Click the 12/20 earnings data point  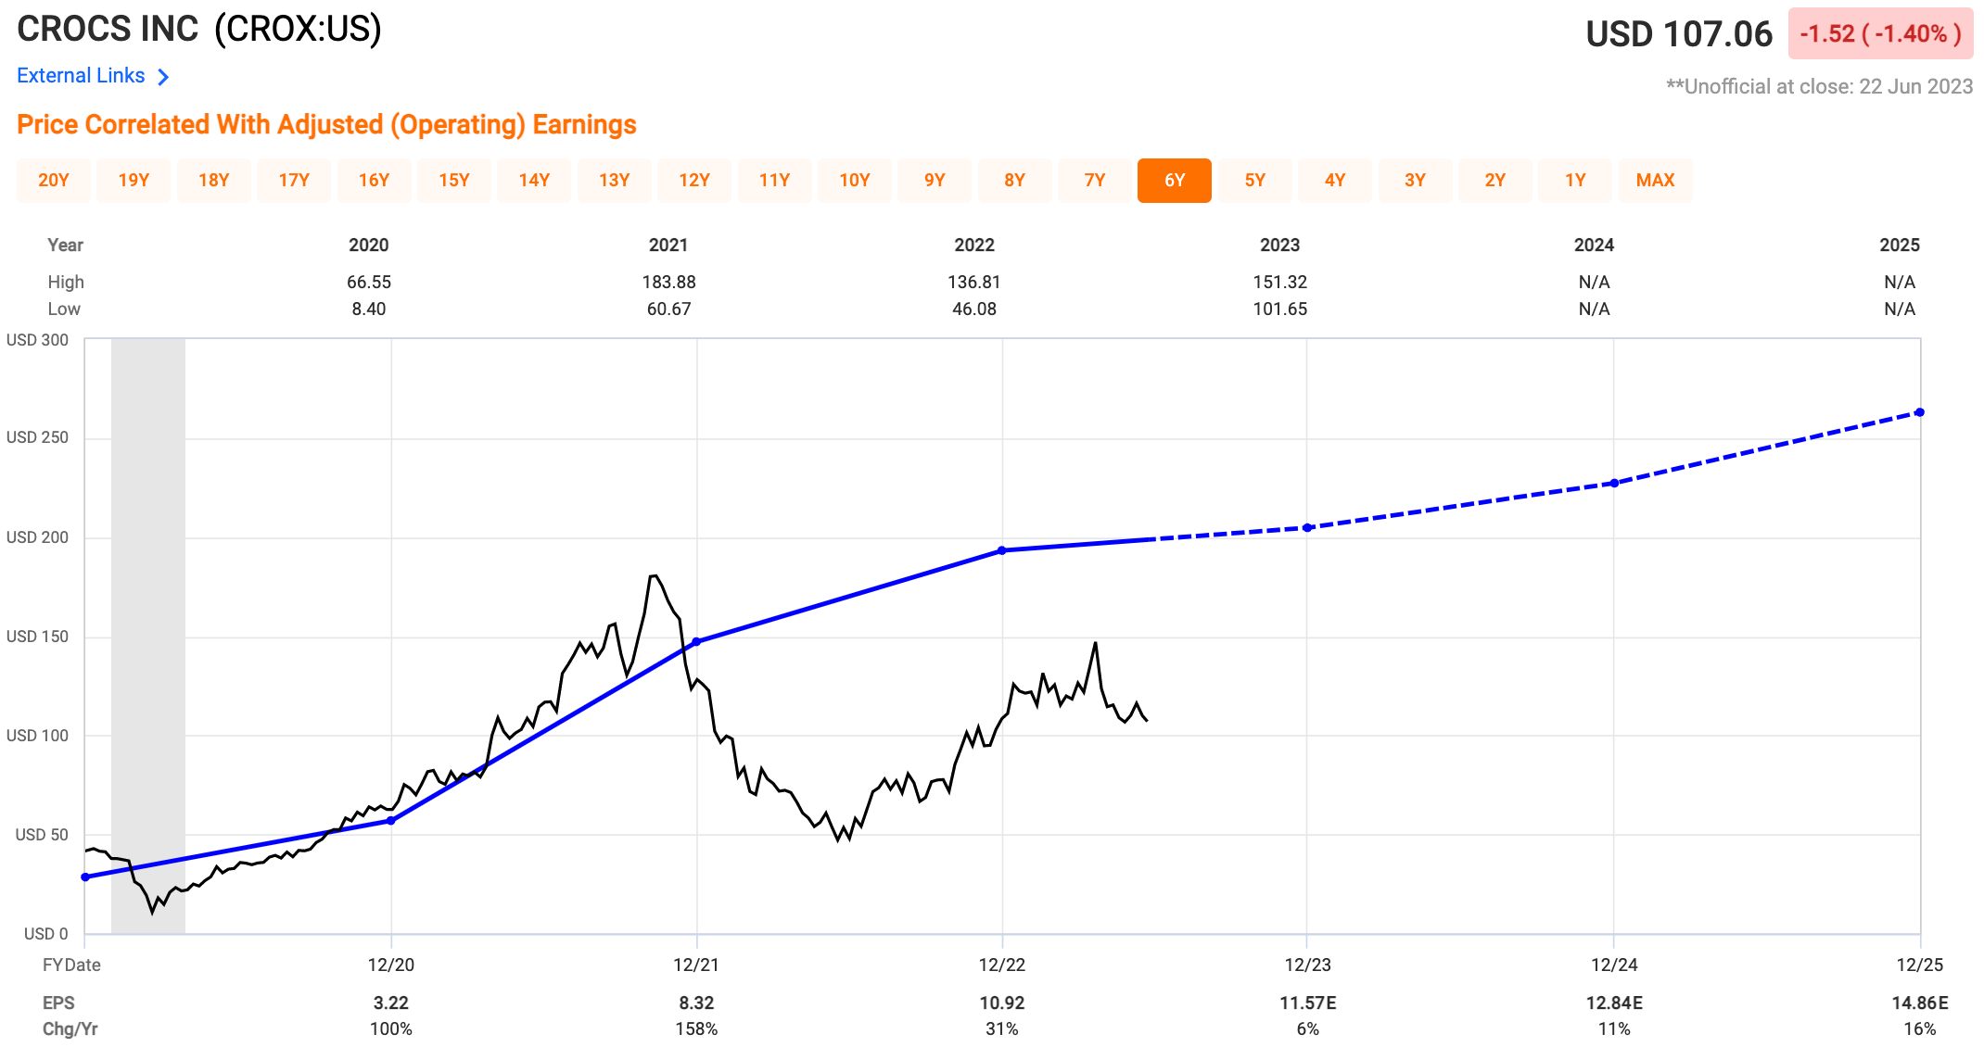tap(391, 821)
